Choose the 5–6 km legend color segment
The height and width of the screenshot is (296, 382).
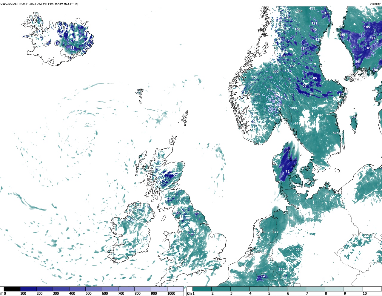278,289
